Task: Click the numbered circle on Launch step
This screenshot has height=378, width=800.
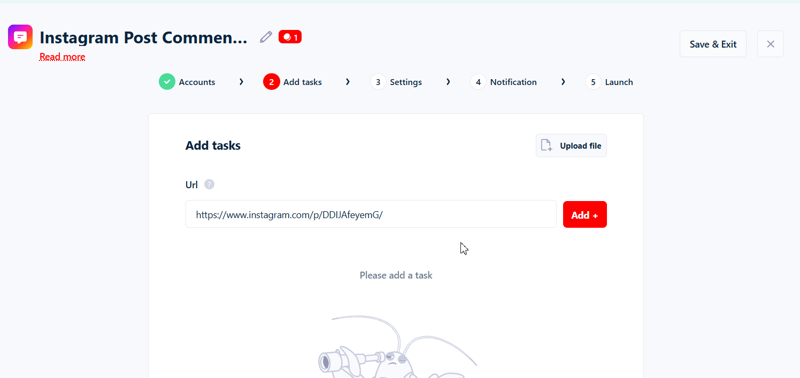Action: point(593,81)
